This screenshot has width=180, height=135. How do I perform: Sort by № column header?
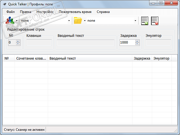9,58
